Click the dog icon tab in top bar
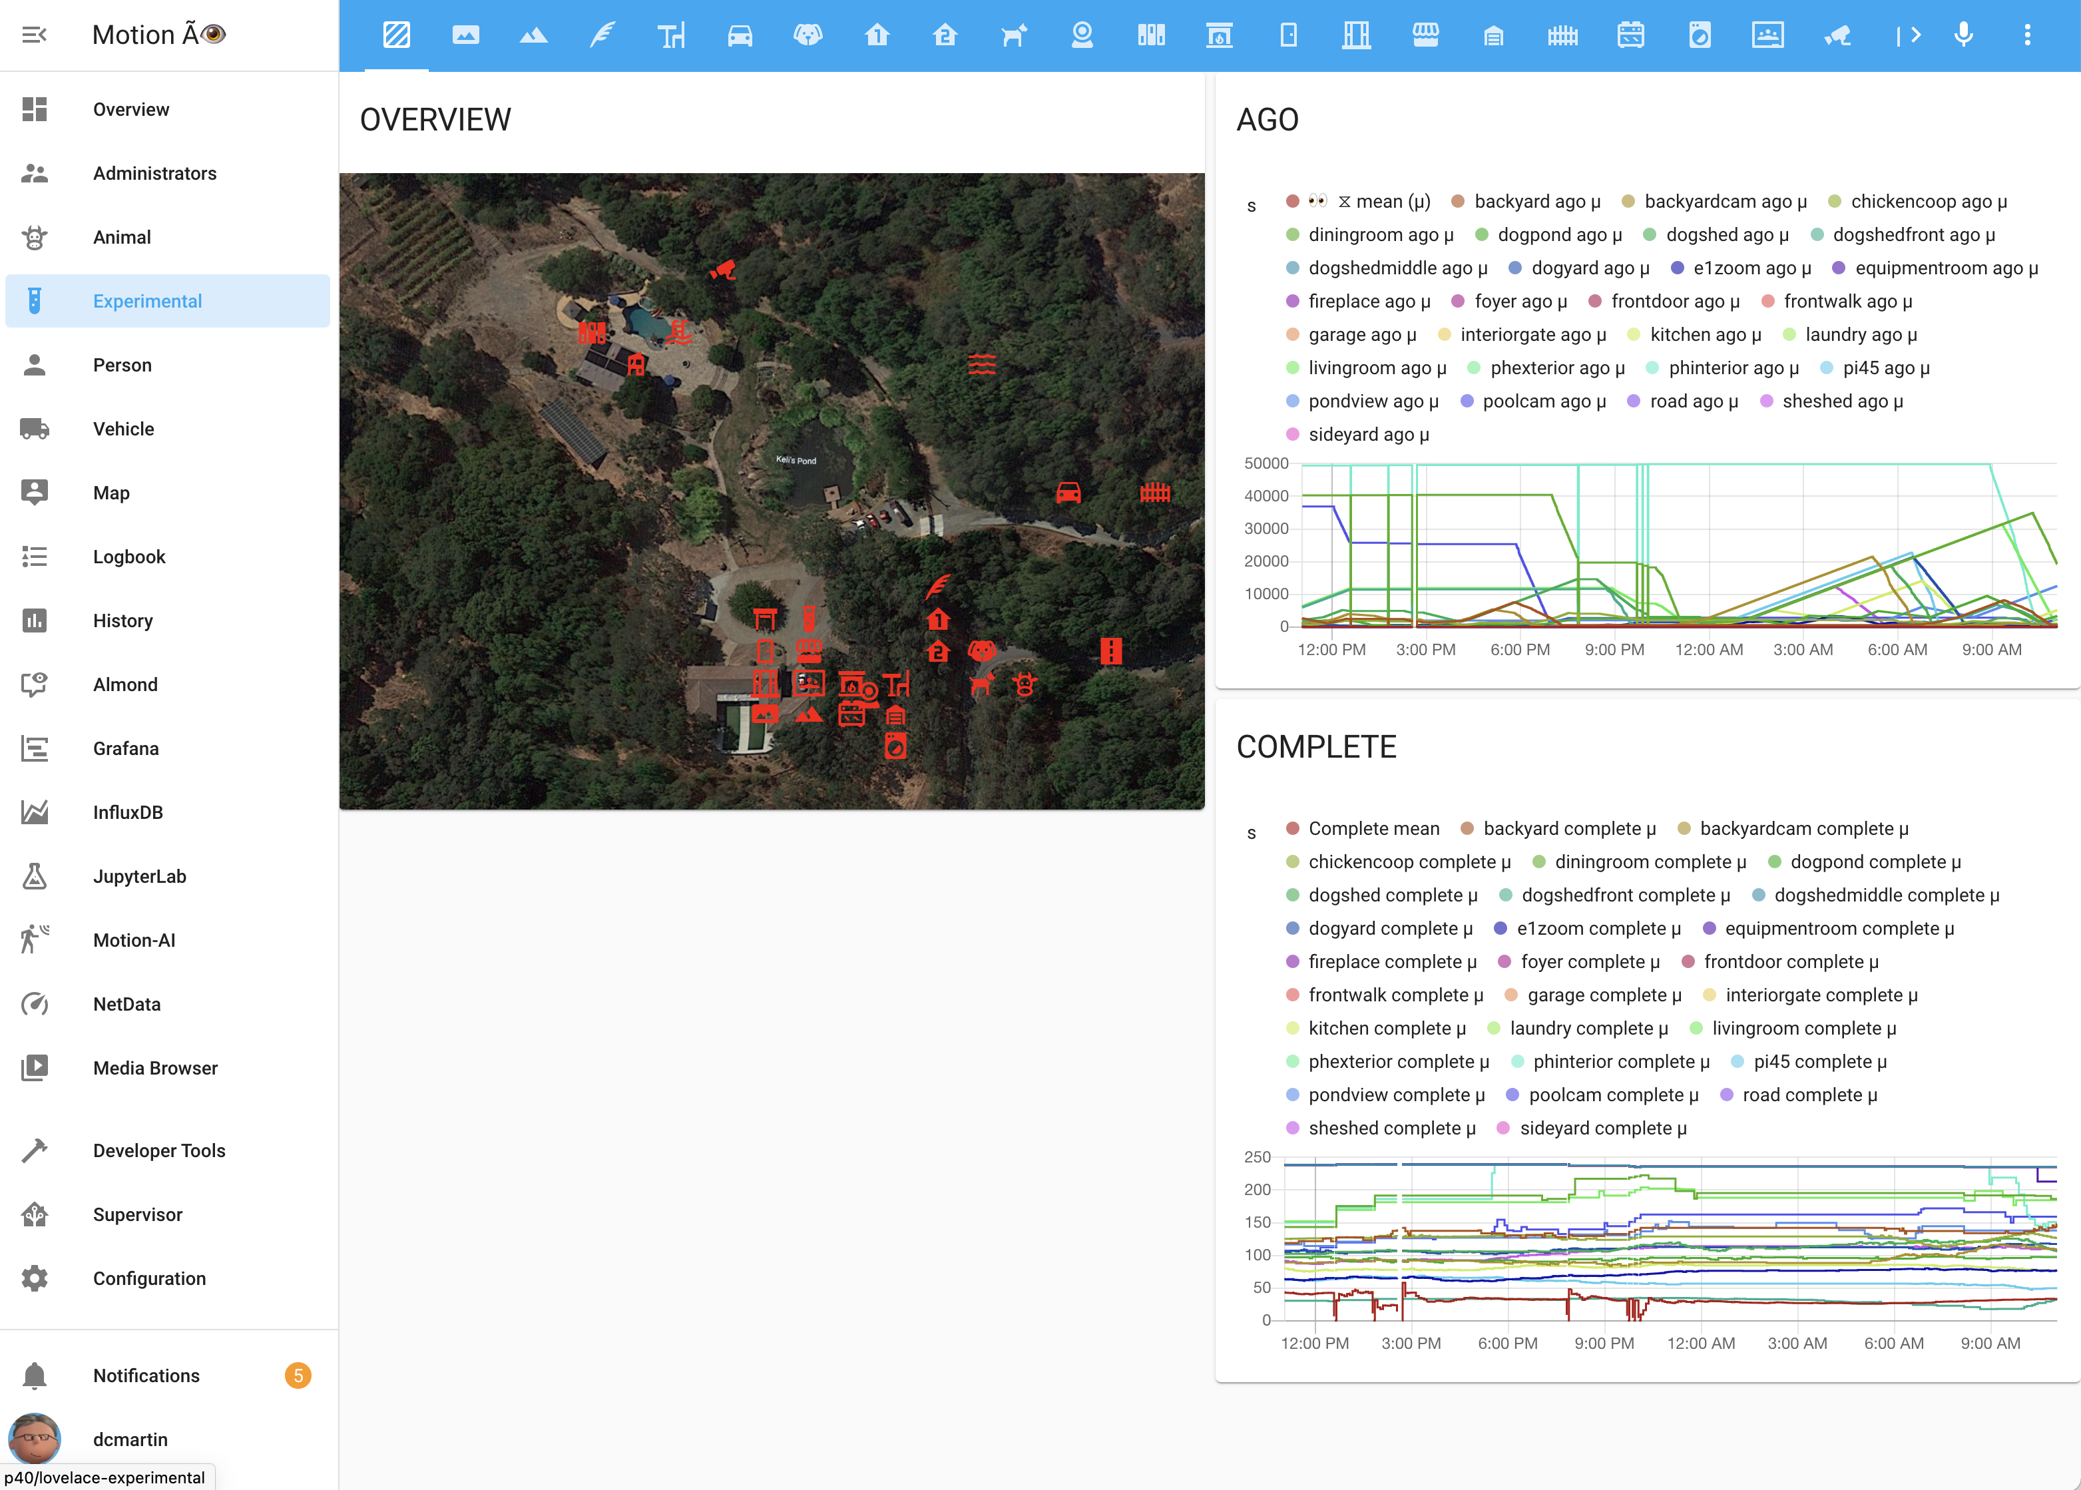Image resolution: width=2081 pixels, height=1490 pixels. [807, 36]
